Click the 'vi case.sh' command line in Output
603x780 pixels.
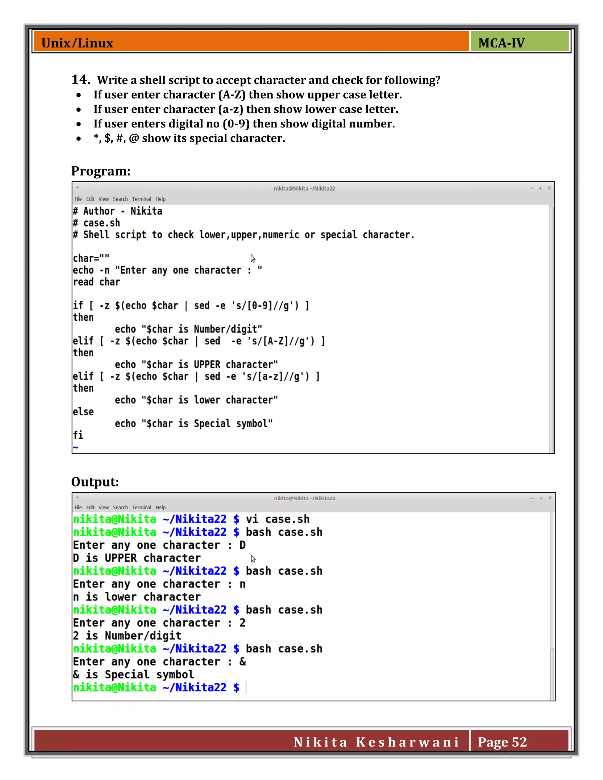[191, 519]
